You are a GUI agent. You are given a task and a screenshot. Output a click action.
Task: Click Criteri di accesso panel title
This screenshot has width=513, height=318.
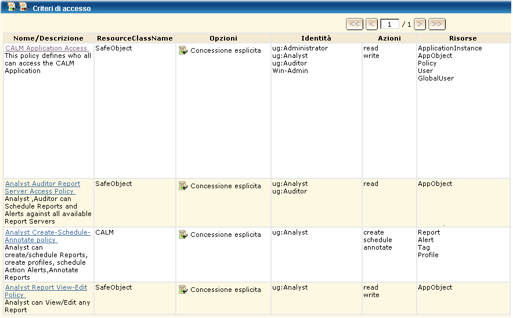point(62,9)
